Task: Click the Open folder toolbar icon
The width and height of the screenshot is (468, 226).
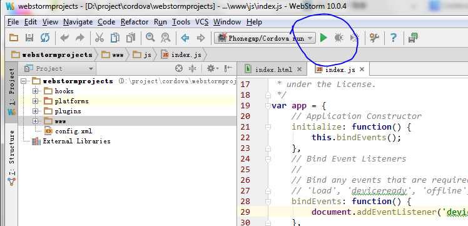Action: coord(14,38)
